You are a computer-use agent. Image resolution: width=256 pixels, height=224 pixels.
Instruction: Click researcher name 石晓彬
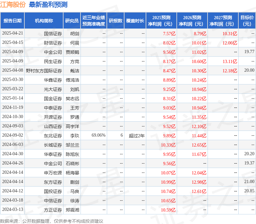[x=73, y=164]
